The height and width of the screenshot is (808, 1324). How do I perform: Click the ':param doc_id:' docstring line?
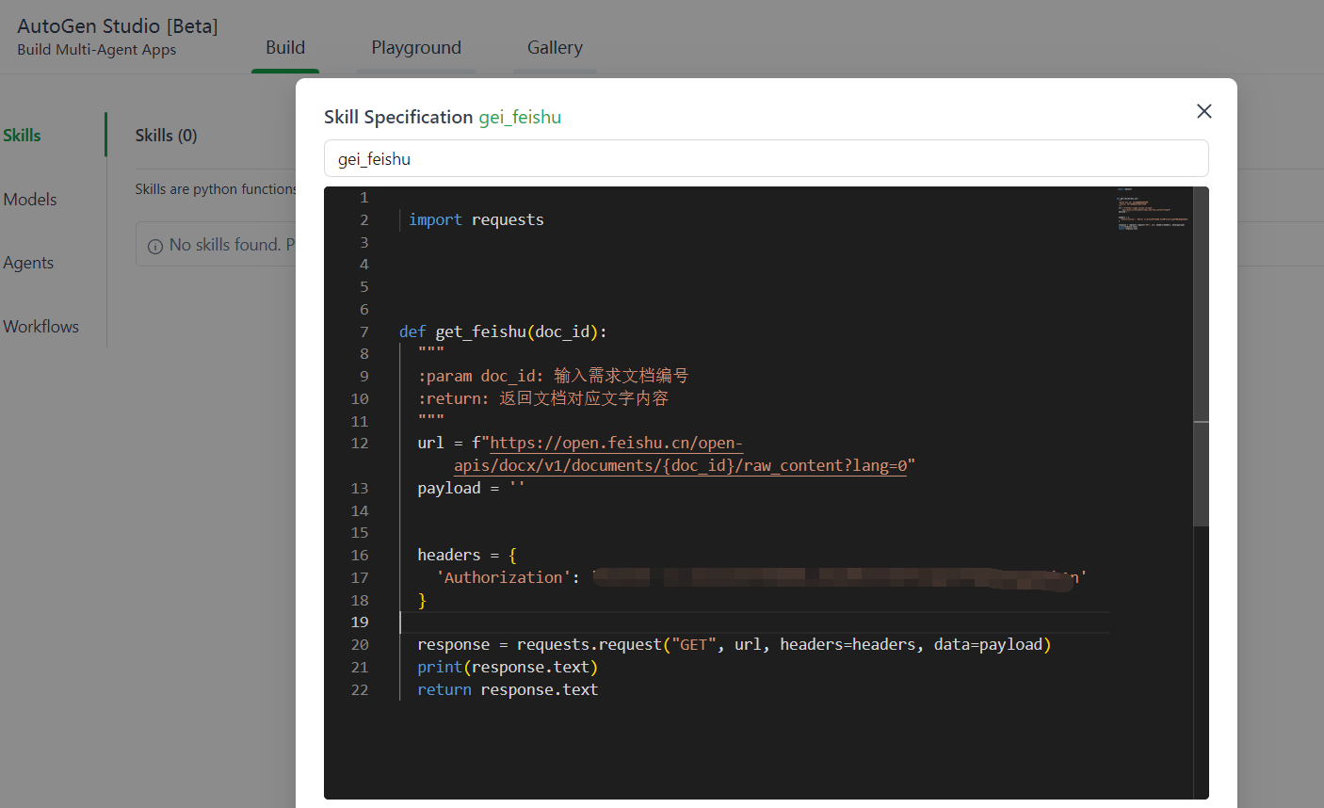tap(553, 376)
